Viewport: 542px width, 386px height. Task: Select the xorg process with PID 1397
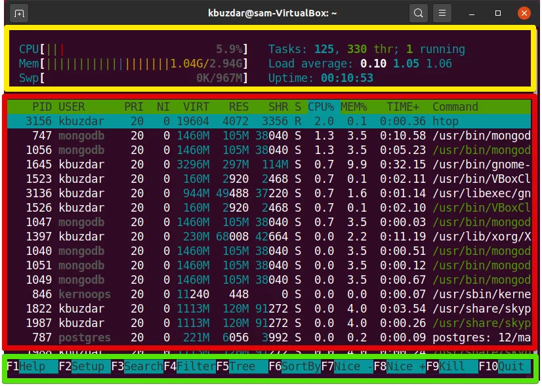(x=269, y=237)
